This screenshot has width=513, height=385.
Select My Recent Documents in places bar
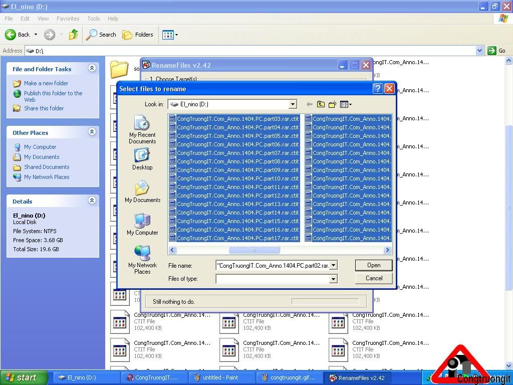[142, 130]
